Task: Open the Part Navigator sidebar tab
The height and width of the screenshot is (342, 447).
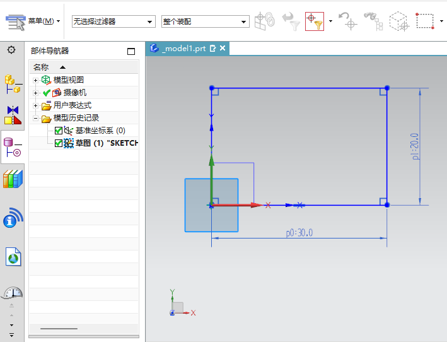Action: pos(13,147)
